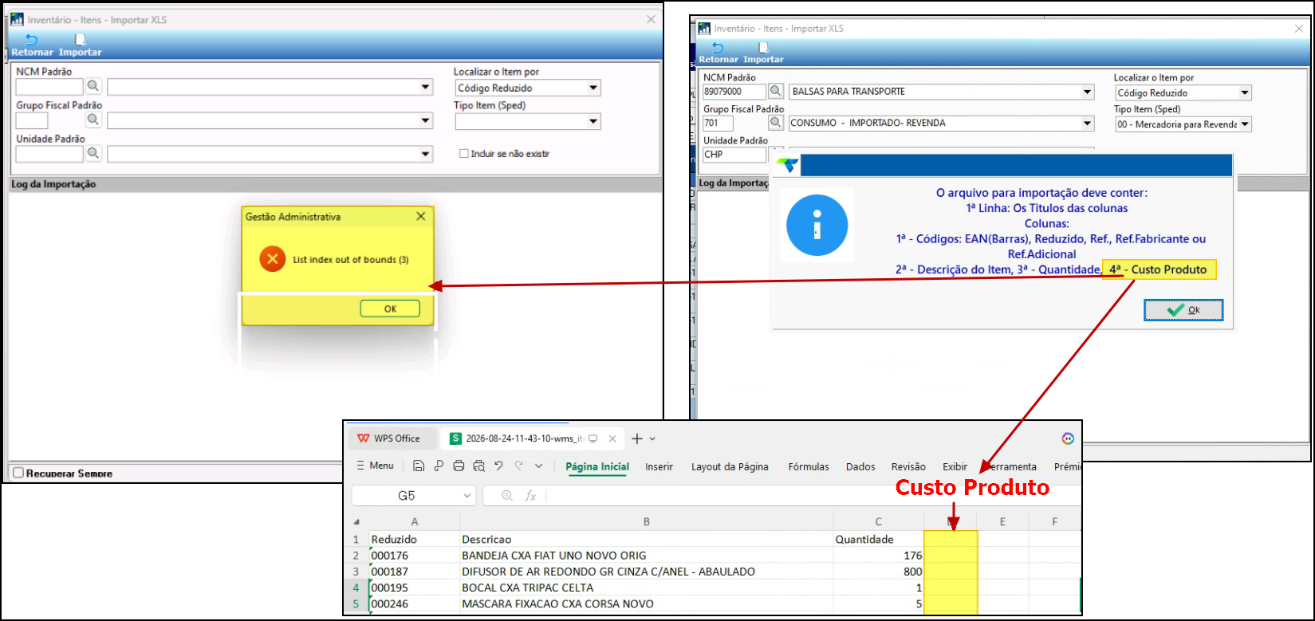The width and height of the screenshot is (1315, 621).
Task: Open Fórmulas ribbon tab
Action: (x=809, y=466)
